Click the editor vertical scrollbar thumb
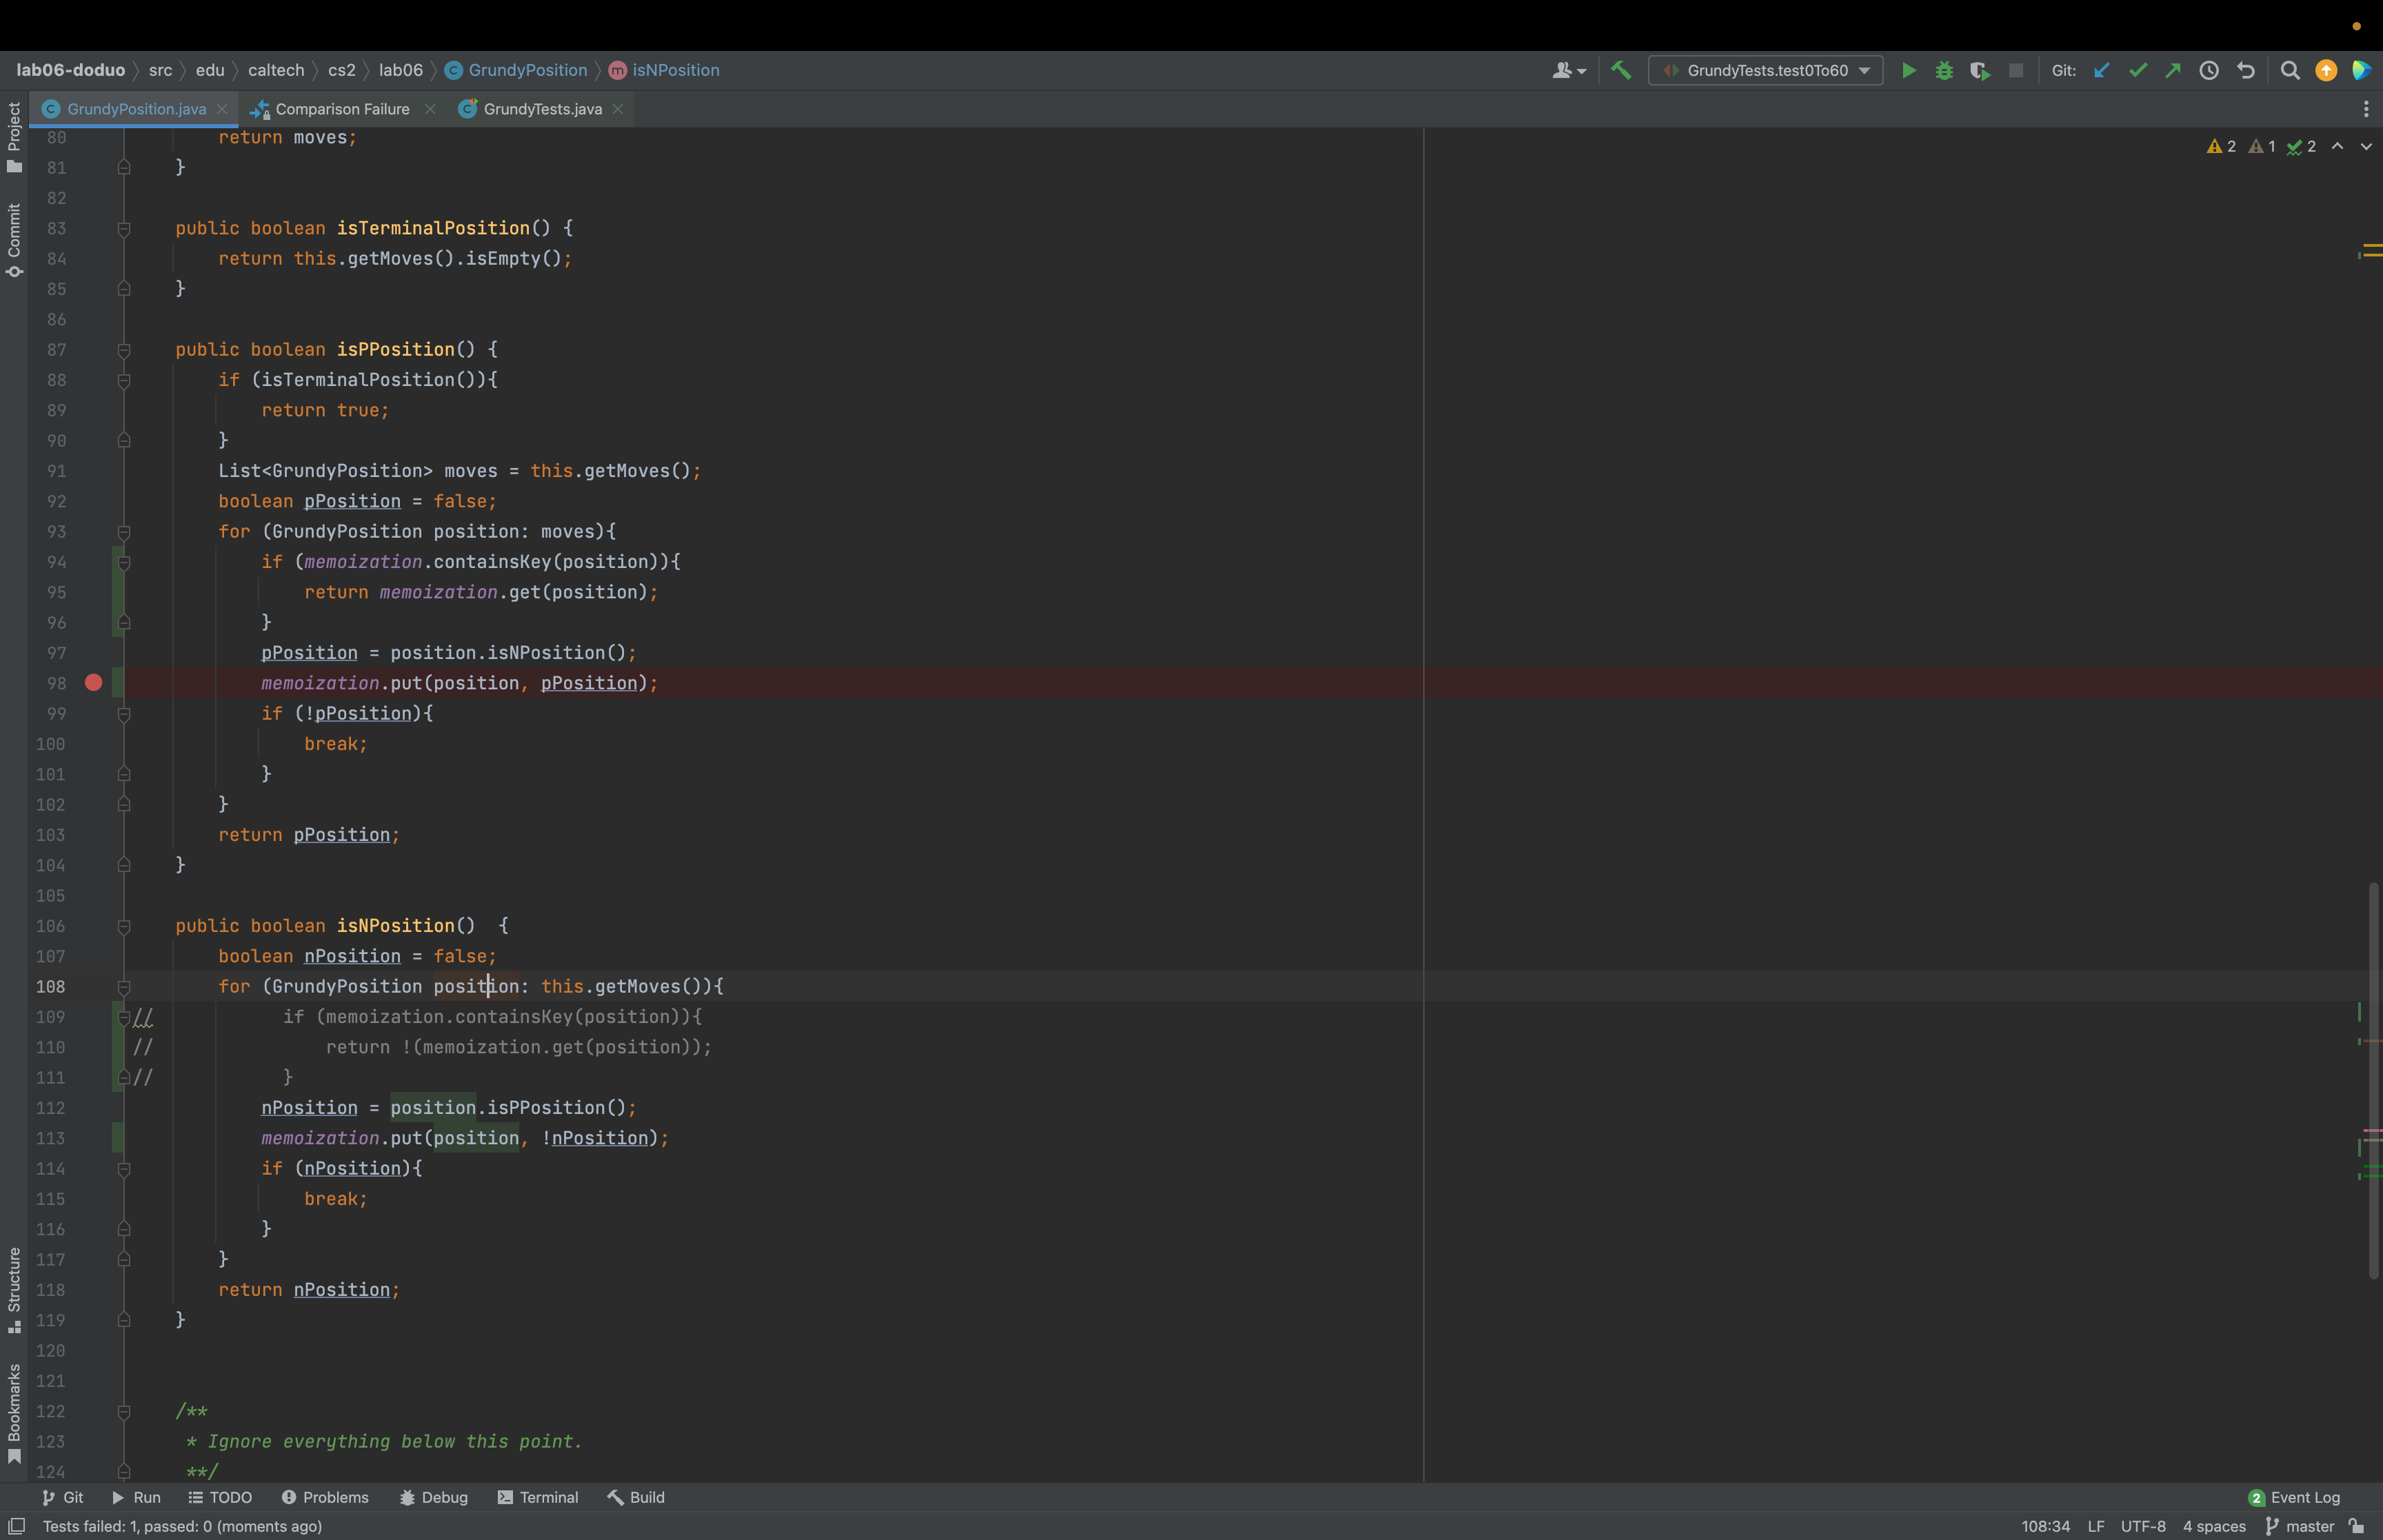Viewport: 2383px width, 1540px height. (x=2373, y=1080)
